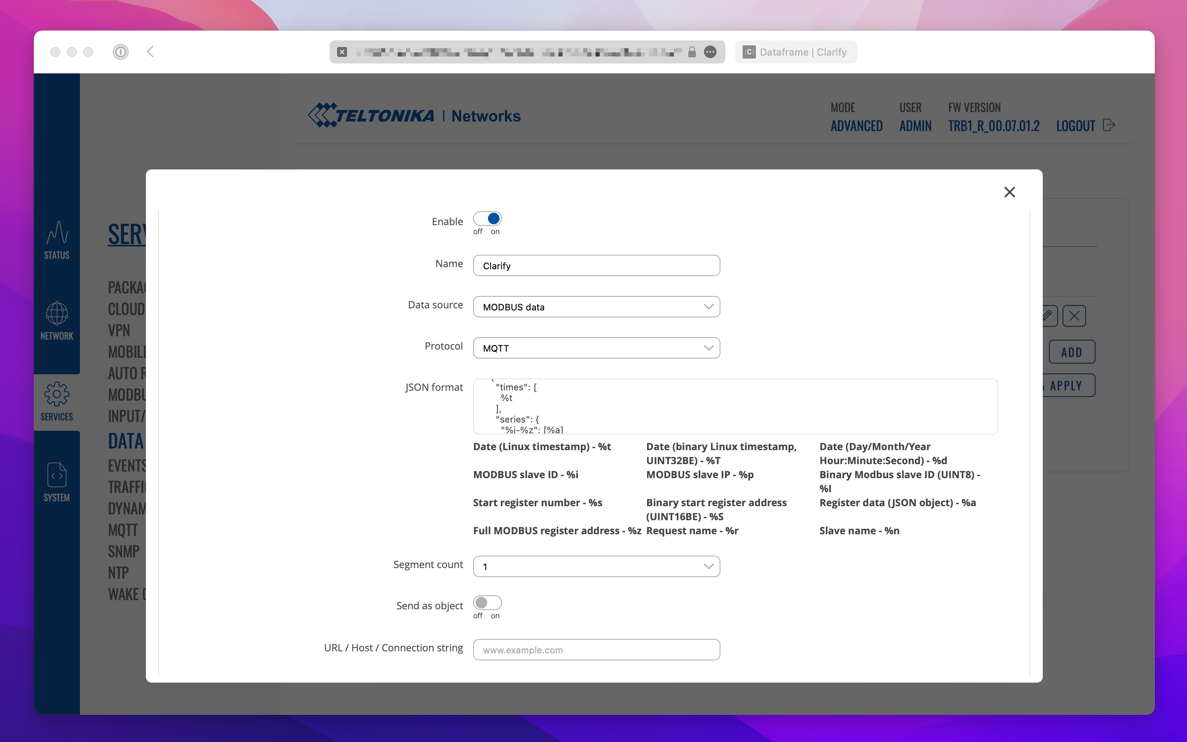Close the modal with the X icon
1187x742 pixels.
coord(1009,192)
